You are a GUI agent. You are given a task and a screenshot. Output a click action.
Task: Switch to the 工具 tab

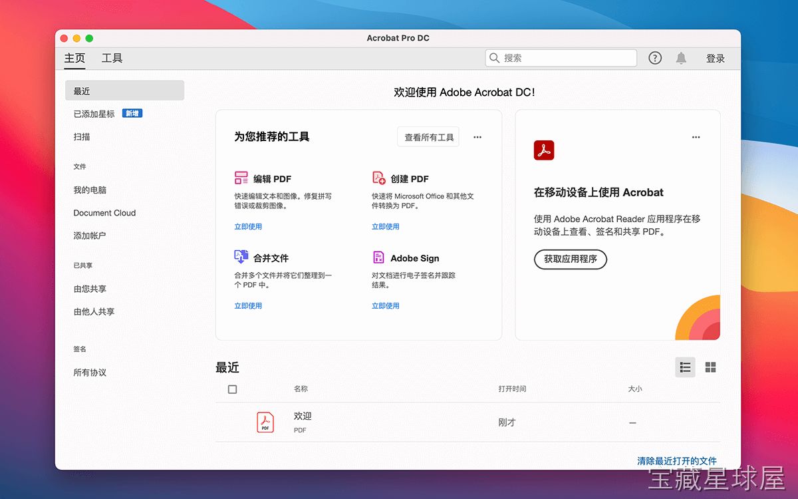(x=112, y=58)
